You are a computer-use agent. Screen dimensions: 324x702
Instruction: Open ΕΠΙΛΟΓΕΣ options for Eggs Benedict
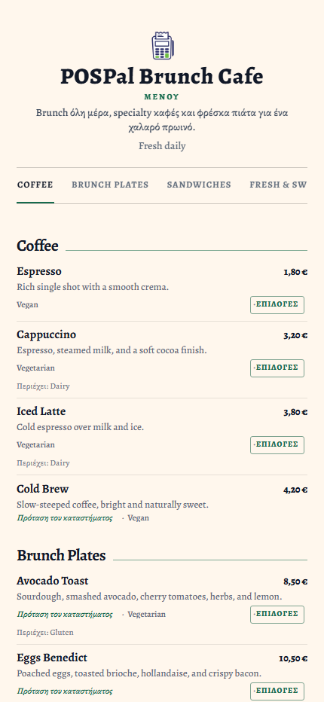point(277,691)
